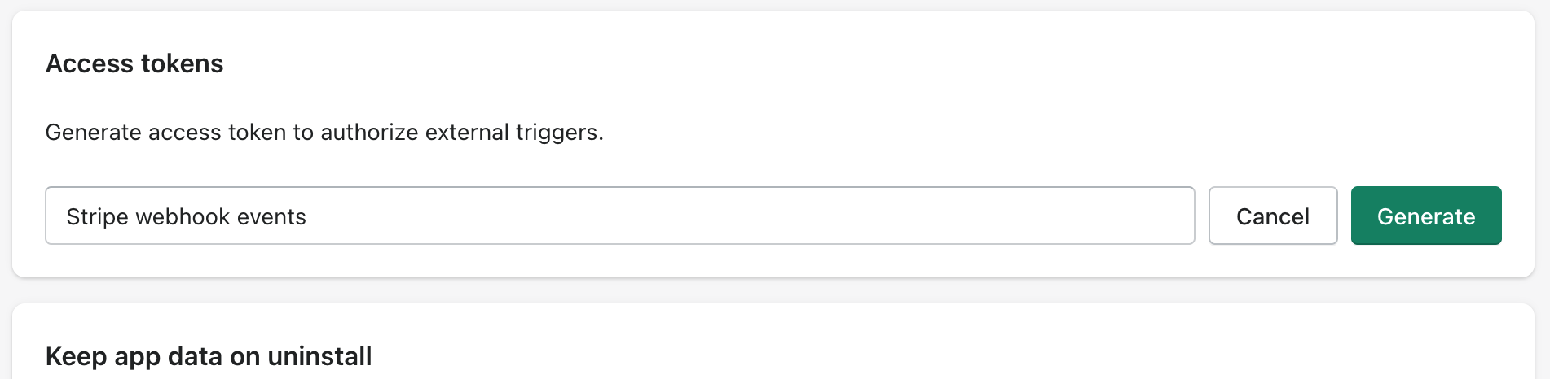
Task: Click the gray gap between the cards
Action: pos(774,290)
